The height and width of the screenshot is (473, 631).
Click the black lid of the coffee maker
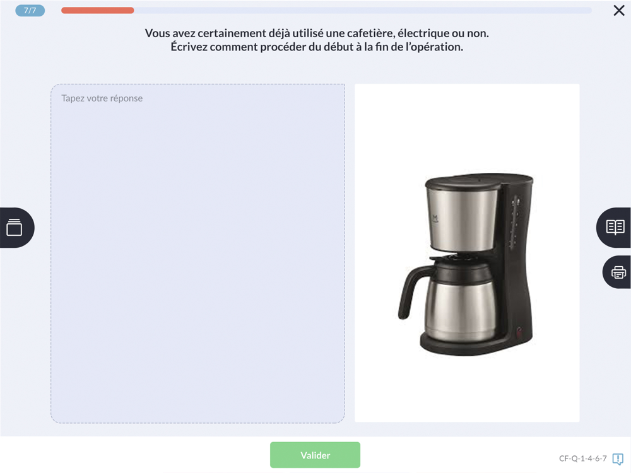[479, 181]
